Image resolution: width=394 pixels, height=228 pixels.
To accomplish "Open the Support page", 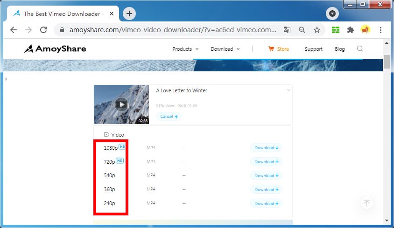I will point(314,49).
